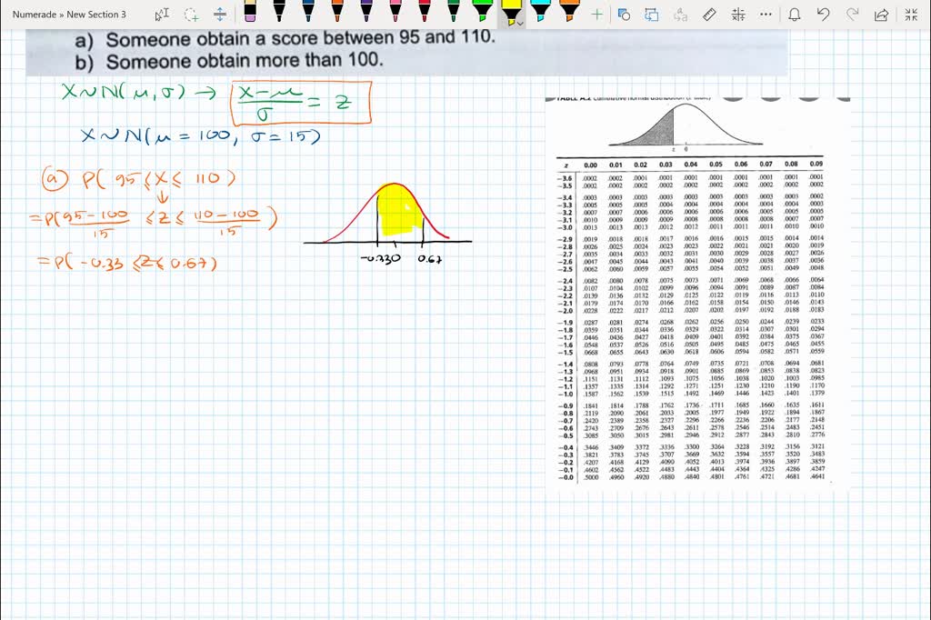Redo the undone action
The image size is (931, 620).
[852, 15]
